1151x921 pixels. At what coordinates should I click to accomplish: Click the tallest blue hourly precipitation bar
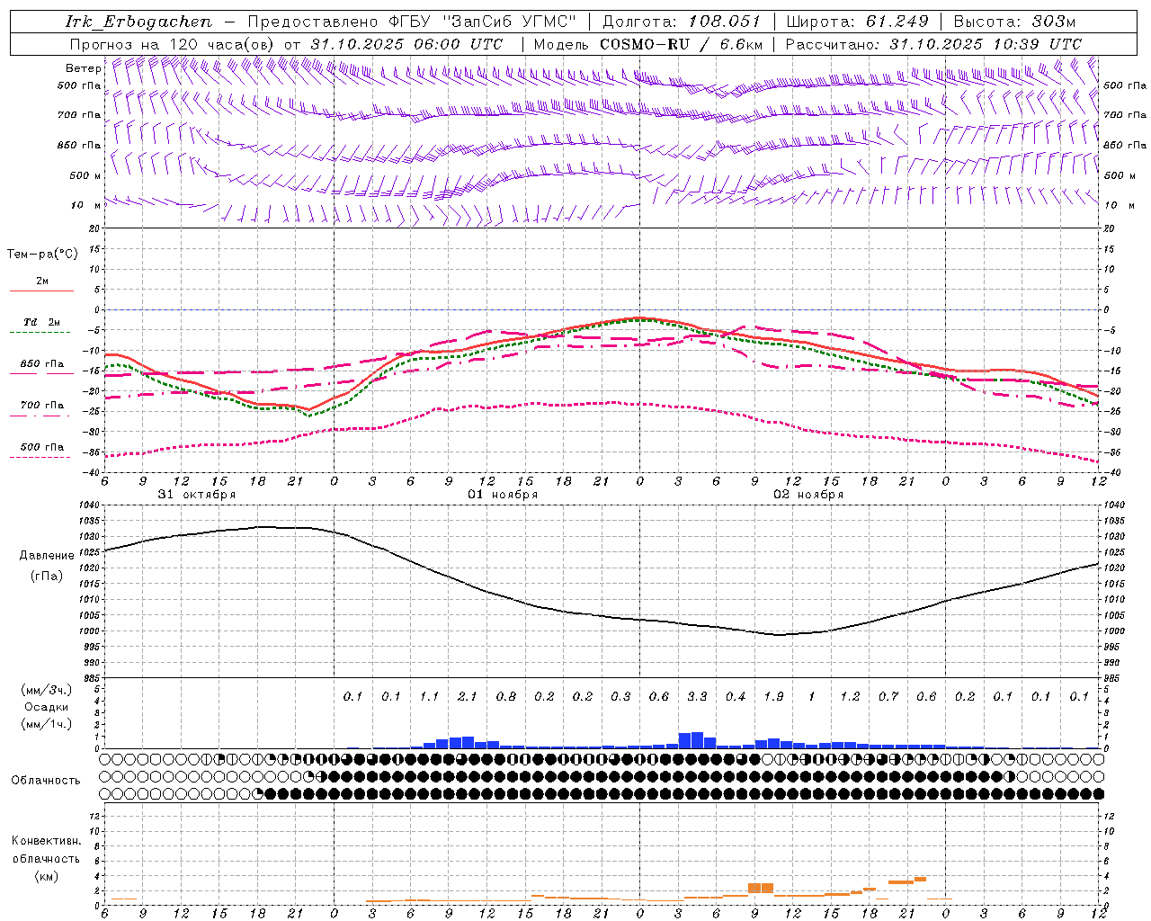697,740
